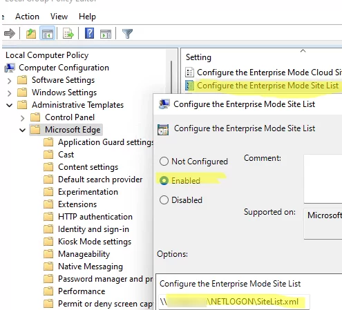Click the Windows Settings folder icon
The image size is (342, 310).
[22, 93]
